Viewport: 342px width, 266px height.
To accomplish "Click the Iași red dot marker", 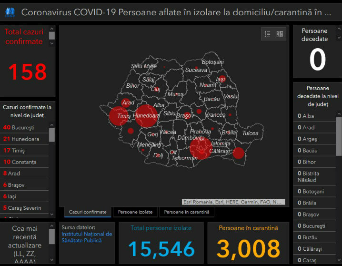I will [220, 82].
